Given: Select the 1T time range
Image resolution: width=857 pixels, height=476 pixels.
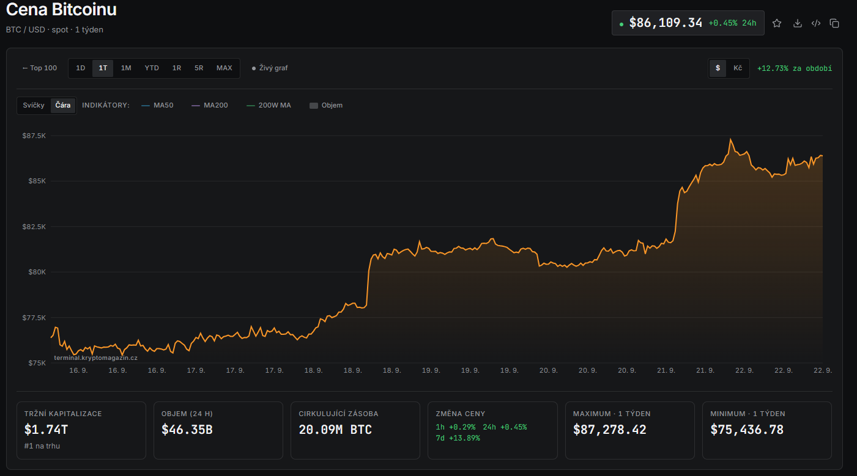Looking at the screenshot, I should point(103,68).
